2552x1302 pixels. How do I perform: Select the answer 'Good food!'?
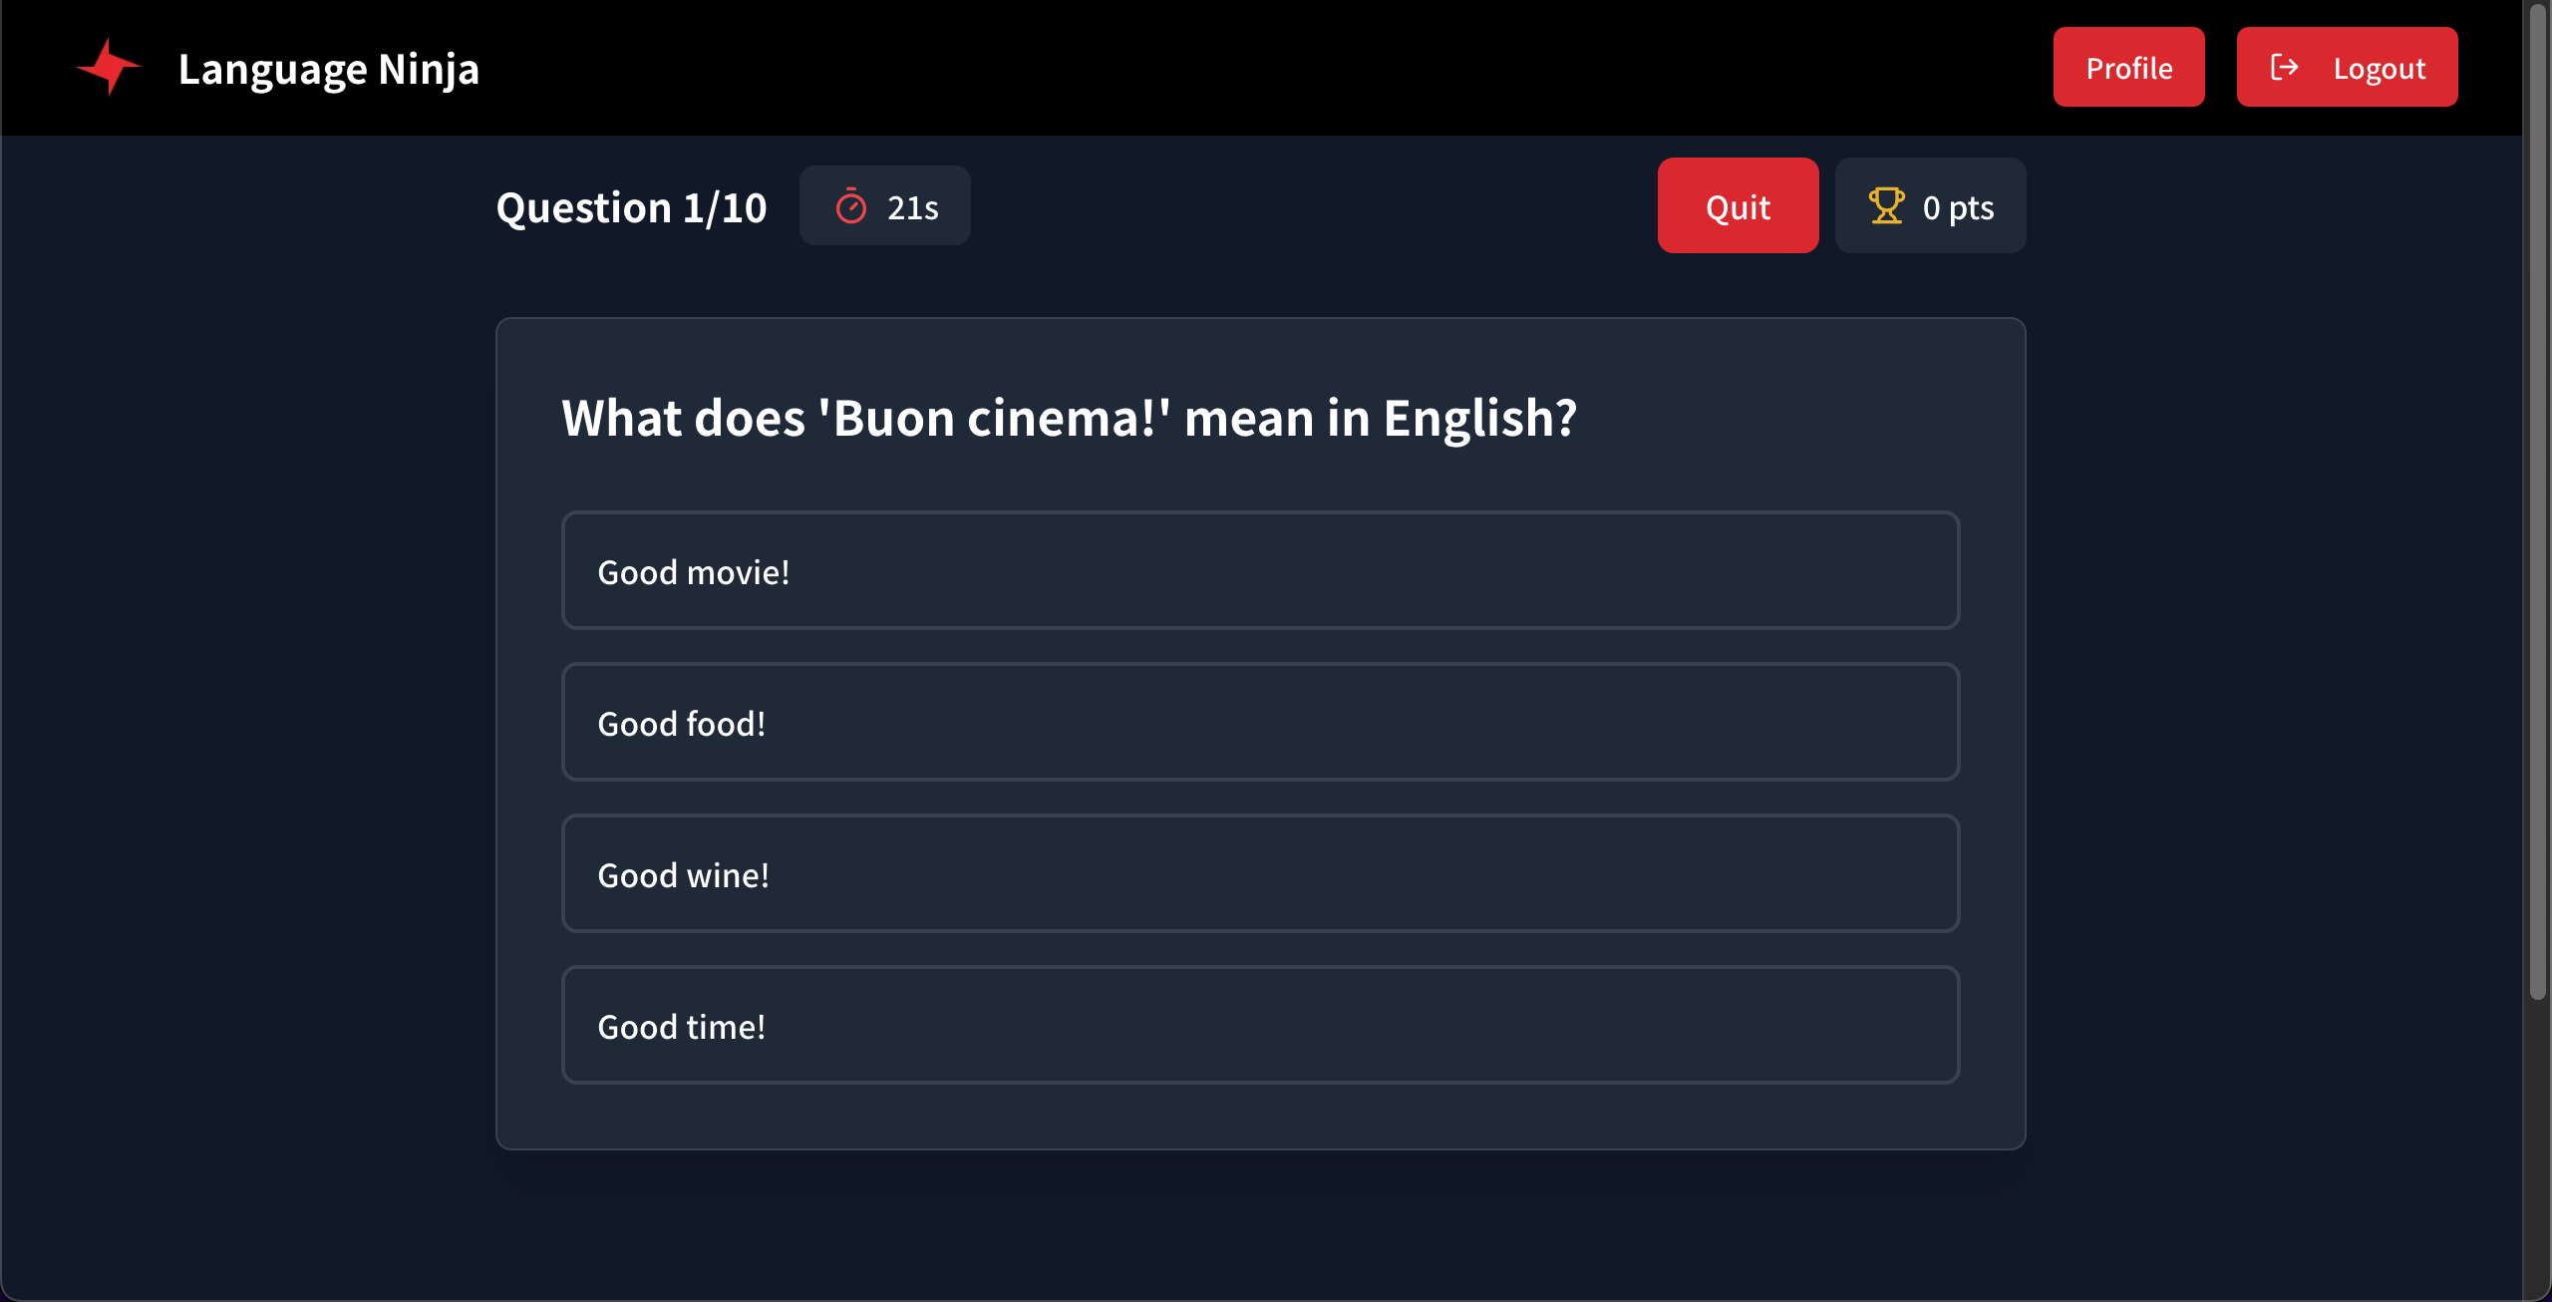click(1261, 722)
